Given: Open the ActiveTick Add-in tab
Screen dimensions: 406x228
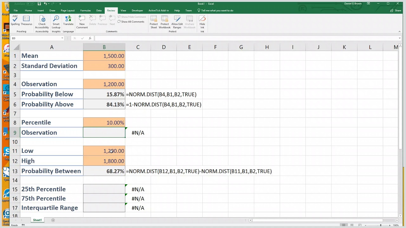Looking at the screenshot, I should (159, 10).
